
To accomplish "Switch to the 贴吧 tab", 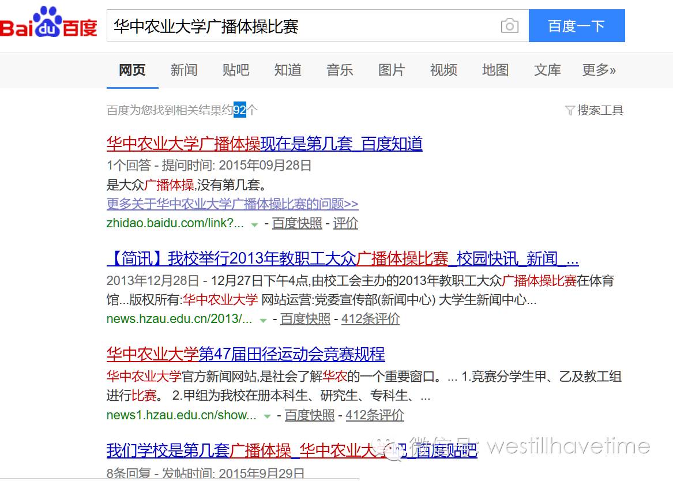I will pyautogui.click(x=236, y=70).
